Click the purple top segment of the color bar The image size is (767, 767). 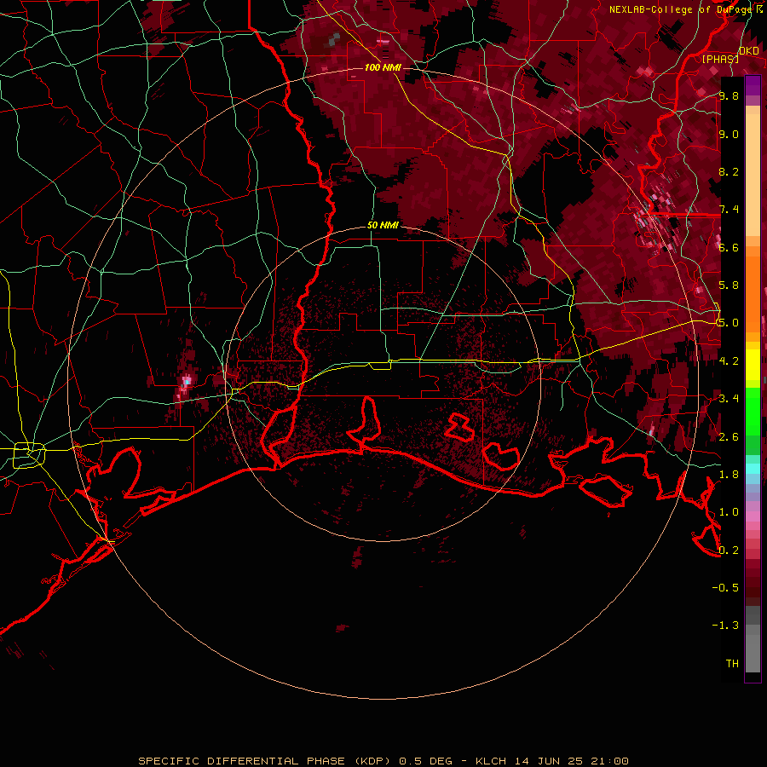click(753, 86)
